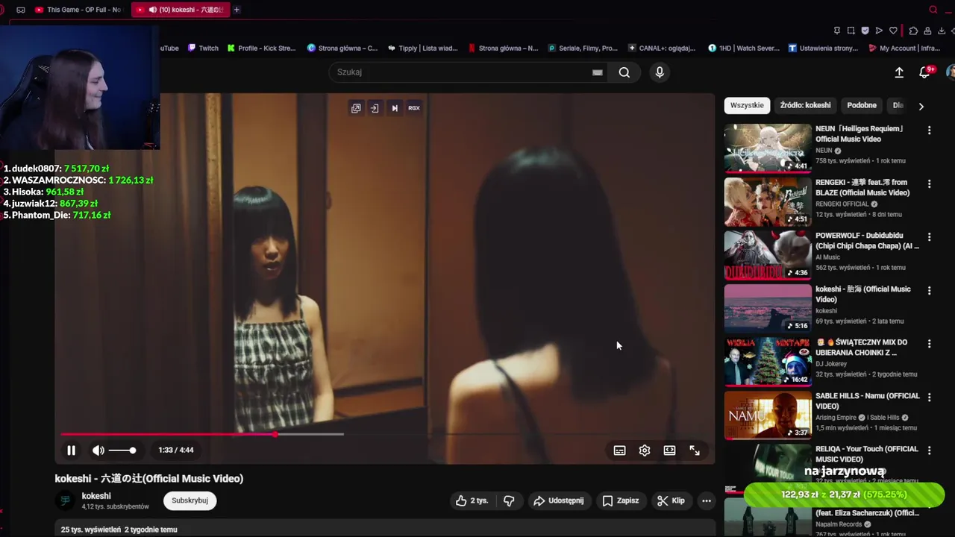
Task: Select the Podobne filter chip
Action: tap(862, 105)
